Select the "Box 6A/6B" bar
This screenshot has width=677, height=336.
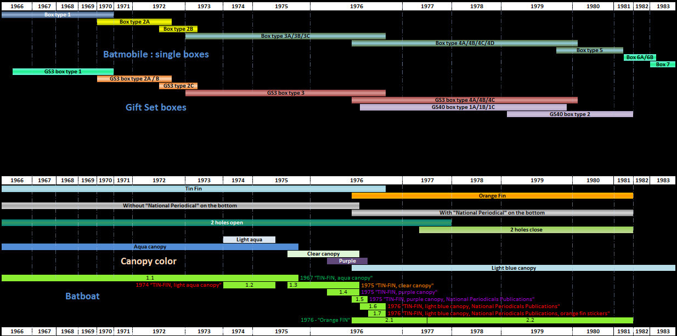click(x=640, y=57)
